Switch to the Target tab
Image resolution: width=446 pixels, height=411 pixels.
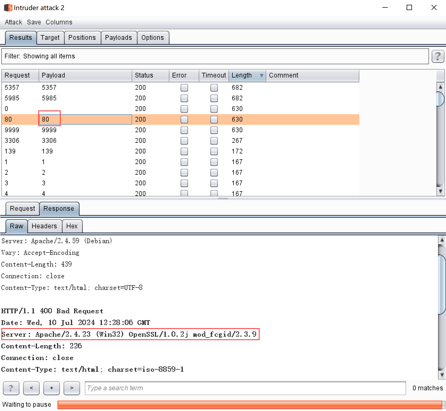click(x=50, y=38)
